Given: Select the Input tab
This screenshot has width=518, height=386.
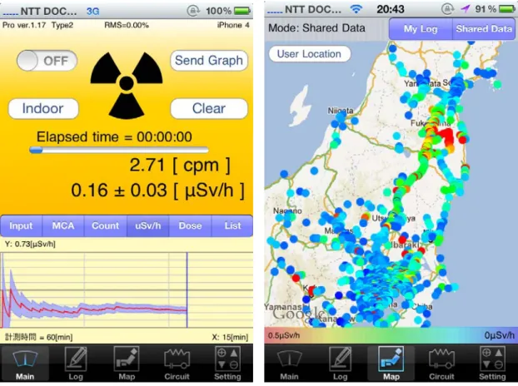Looking at the screenshot, I should 21,226.
